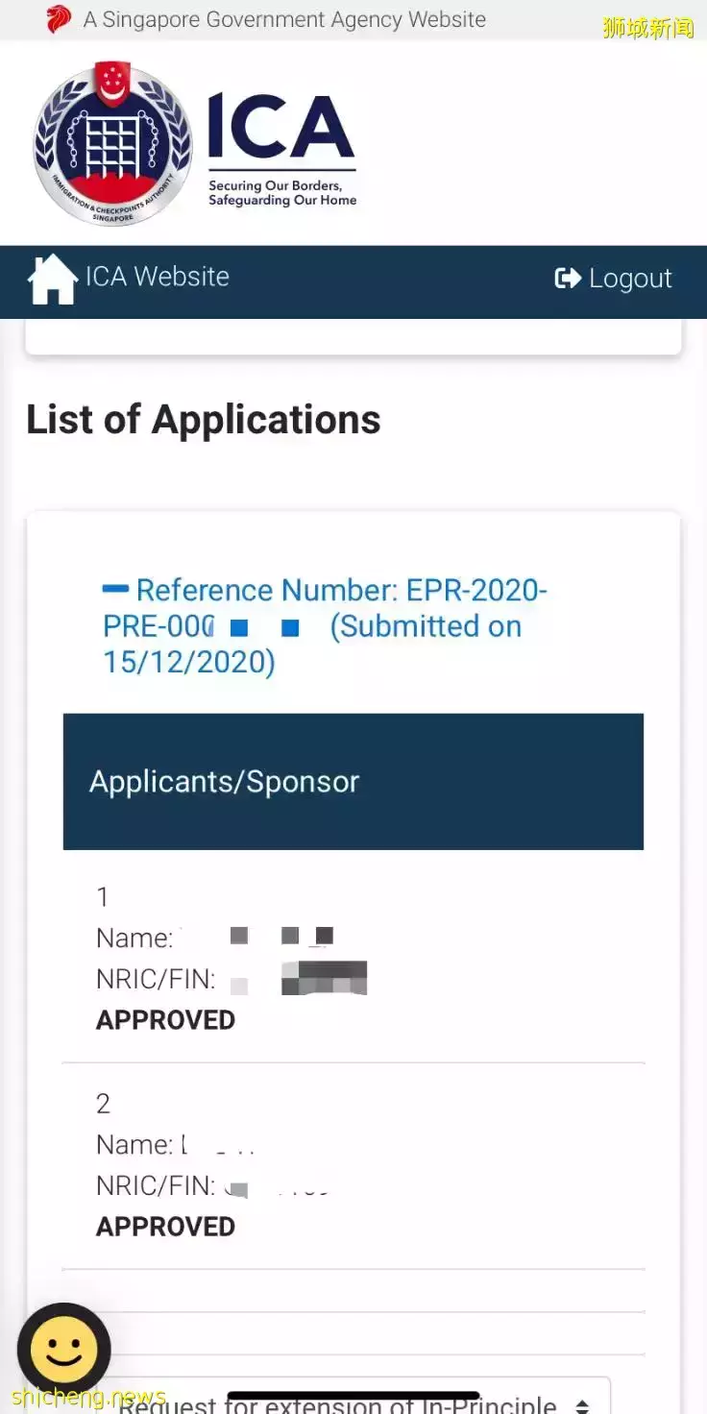
Task: Click the first applicant's APPROVED status
Action: (x=165, y=1020)
